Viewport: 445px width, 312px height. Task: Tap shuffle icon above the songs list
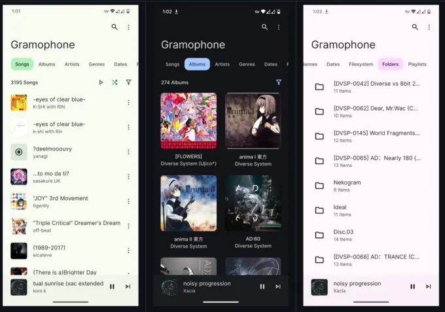tap(115, 82)
